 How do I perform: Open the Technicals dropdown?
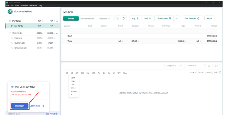(x=195, y=66)
